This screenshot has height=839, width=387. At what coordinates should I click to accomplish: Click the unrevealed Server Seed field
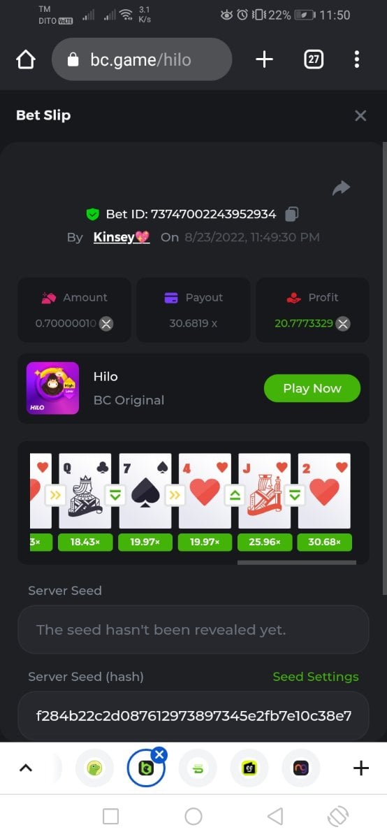coord(193,629)
